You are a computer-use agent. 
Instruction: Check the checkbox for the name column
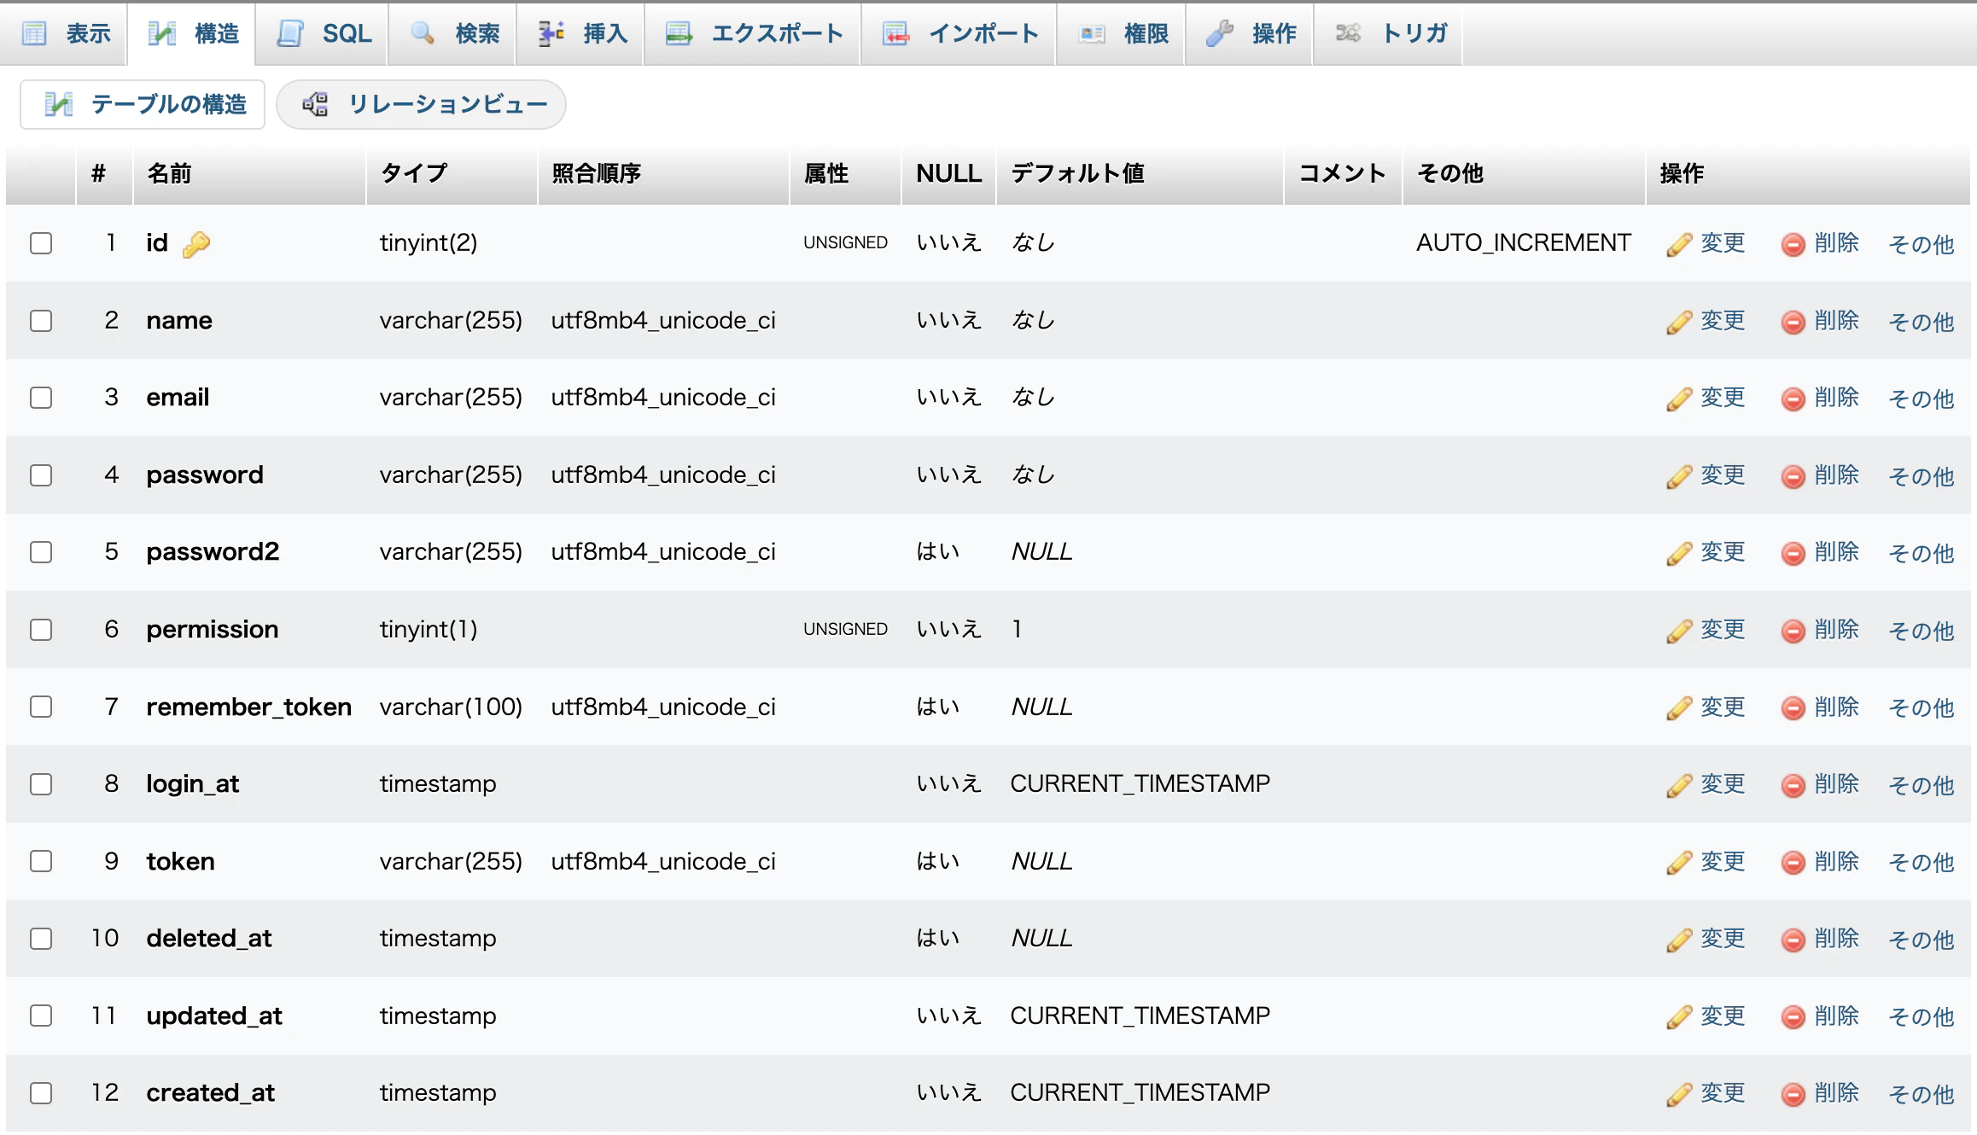pyautogui.click(x=41, y=321)
